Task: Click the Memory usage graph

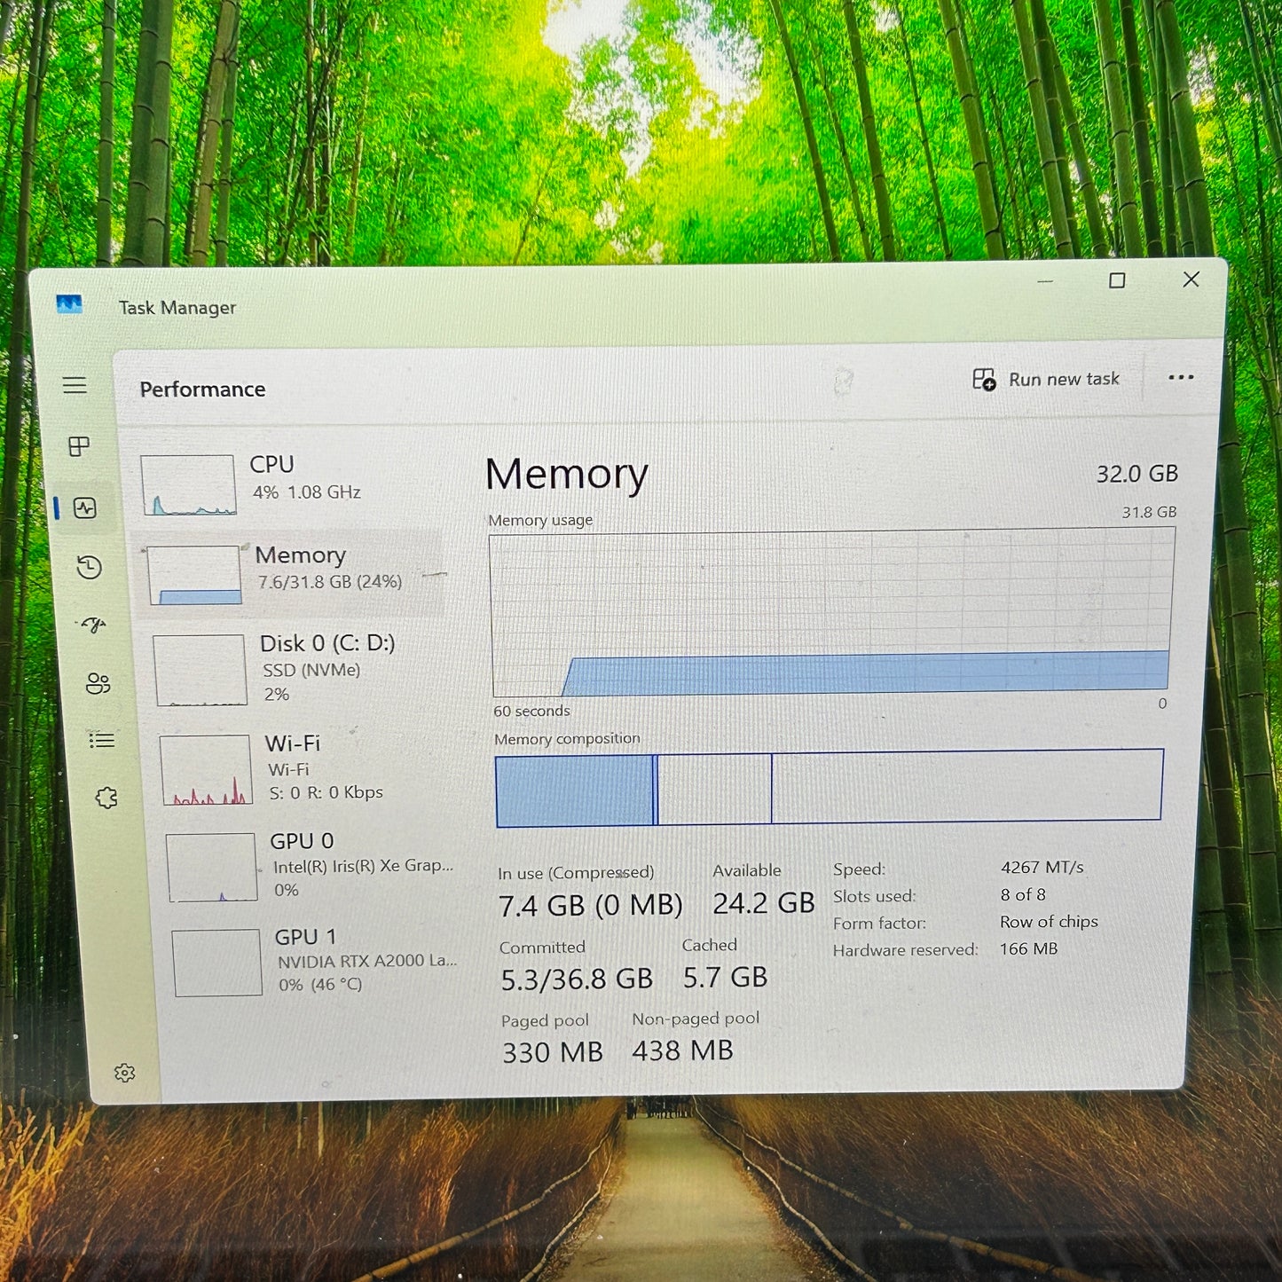Action: click(x=831, y=614)
